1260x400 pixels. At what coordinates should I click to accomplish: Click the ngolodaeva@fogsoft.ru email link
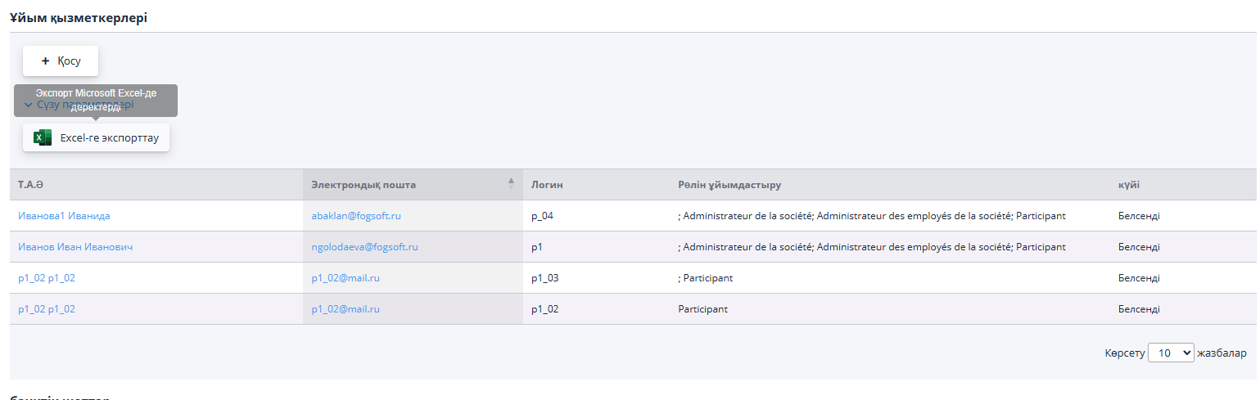(x=364, y=247)
